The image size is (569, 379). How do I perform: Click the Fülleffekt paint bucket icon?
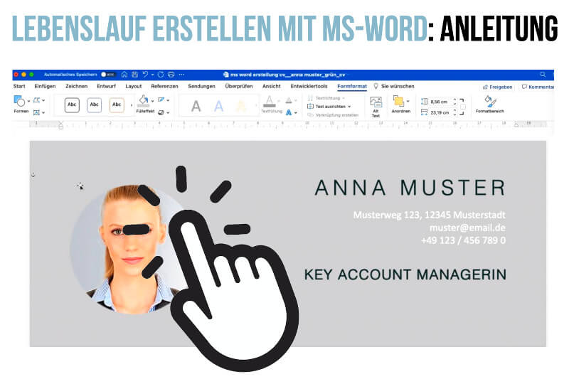coord(144,100)
